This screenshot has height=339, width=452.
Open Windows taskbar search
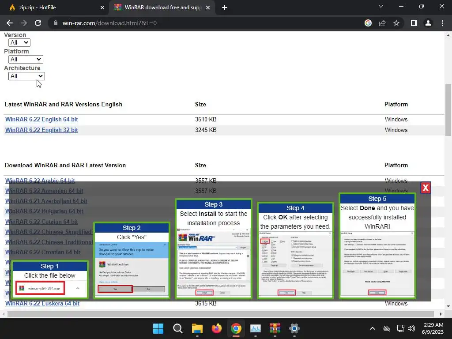click(x=177, y=328)
